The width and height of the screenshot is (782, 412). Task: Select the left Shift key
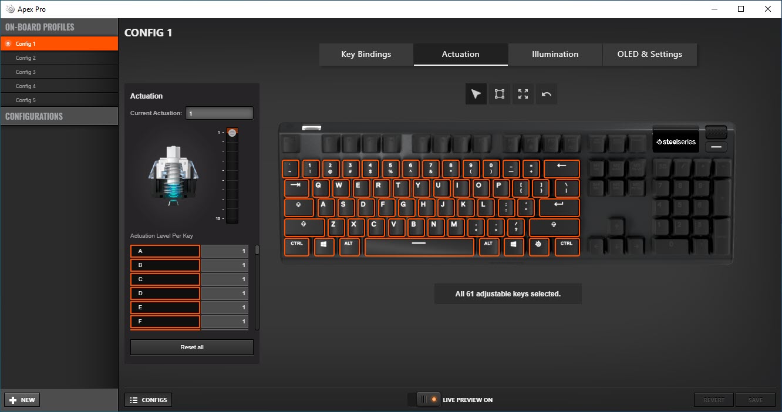(304, 227)
